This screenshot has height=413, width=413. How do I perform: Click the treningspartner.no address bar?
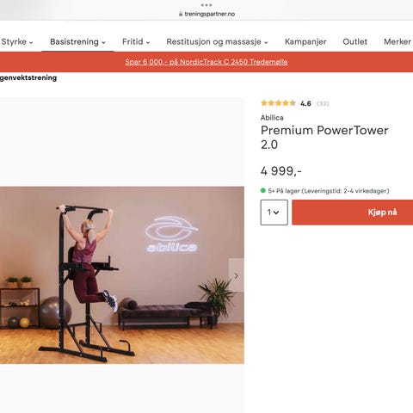(206, 14)
